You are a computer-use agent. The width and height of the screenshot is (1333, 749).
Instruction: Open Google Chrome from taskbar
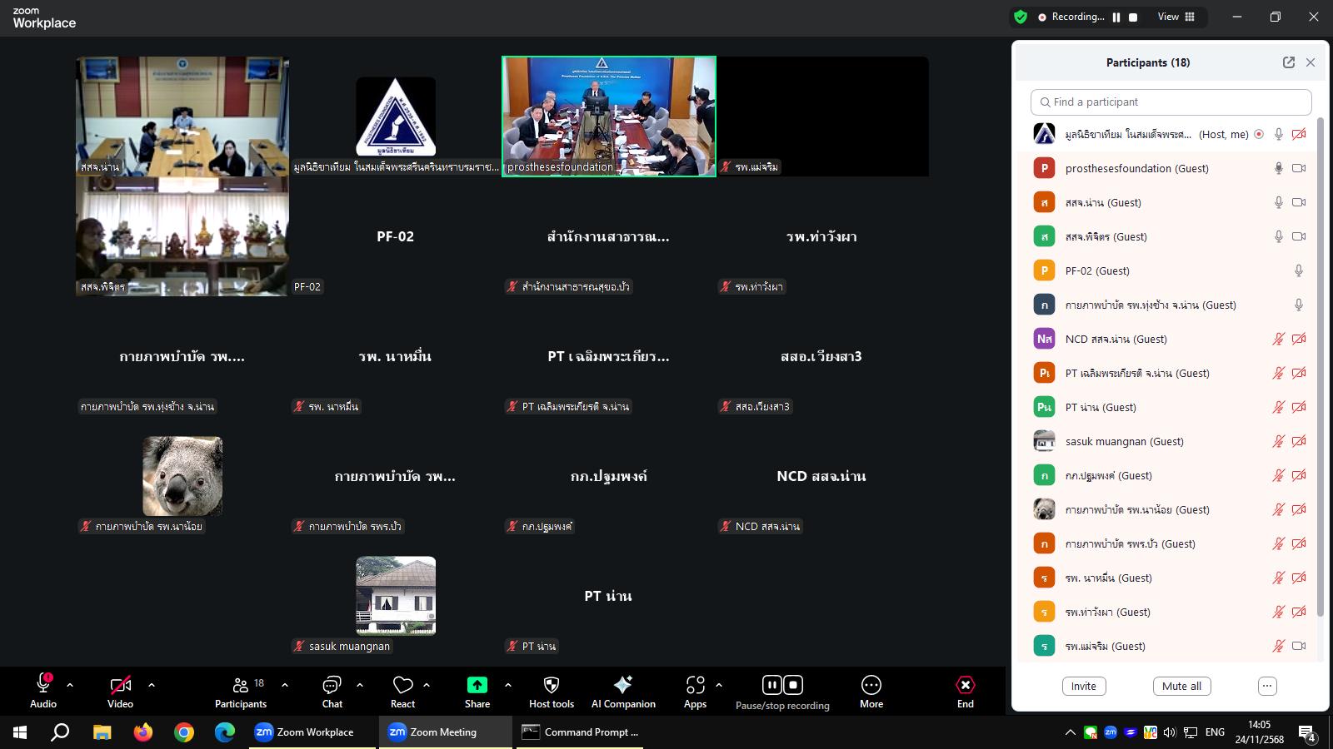pos(184,732)
